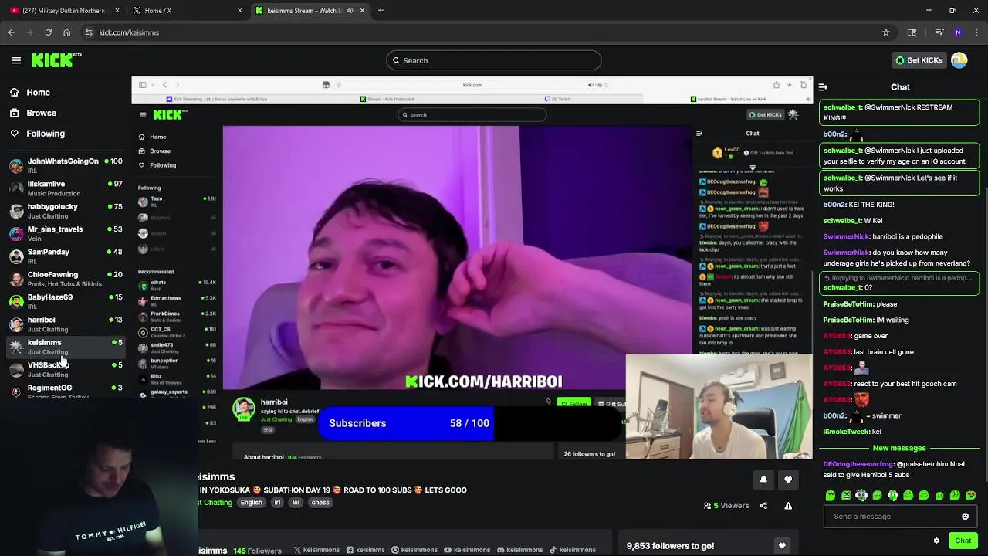The image size is (988, 556).
Task: Open Chrome profile N avatar
Action: [958, 32]
